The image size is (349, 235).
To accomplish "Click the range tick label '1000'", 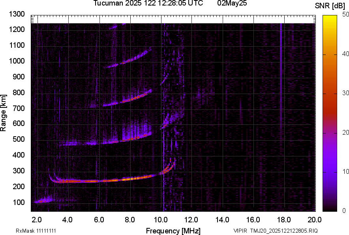I will point(17,61).
